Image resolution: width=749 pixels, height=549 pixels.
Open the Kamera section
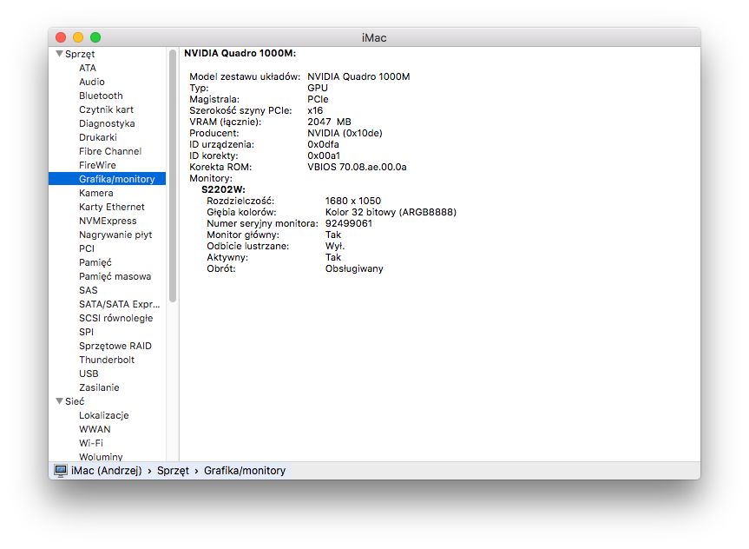(x=96, y=193)
